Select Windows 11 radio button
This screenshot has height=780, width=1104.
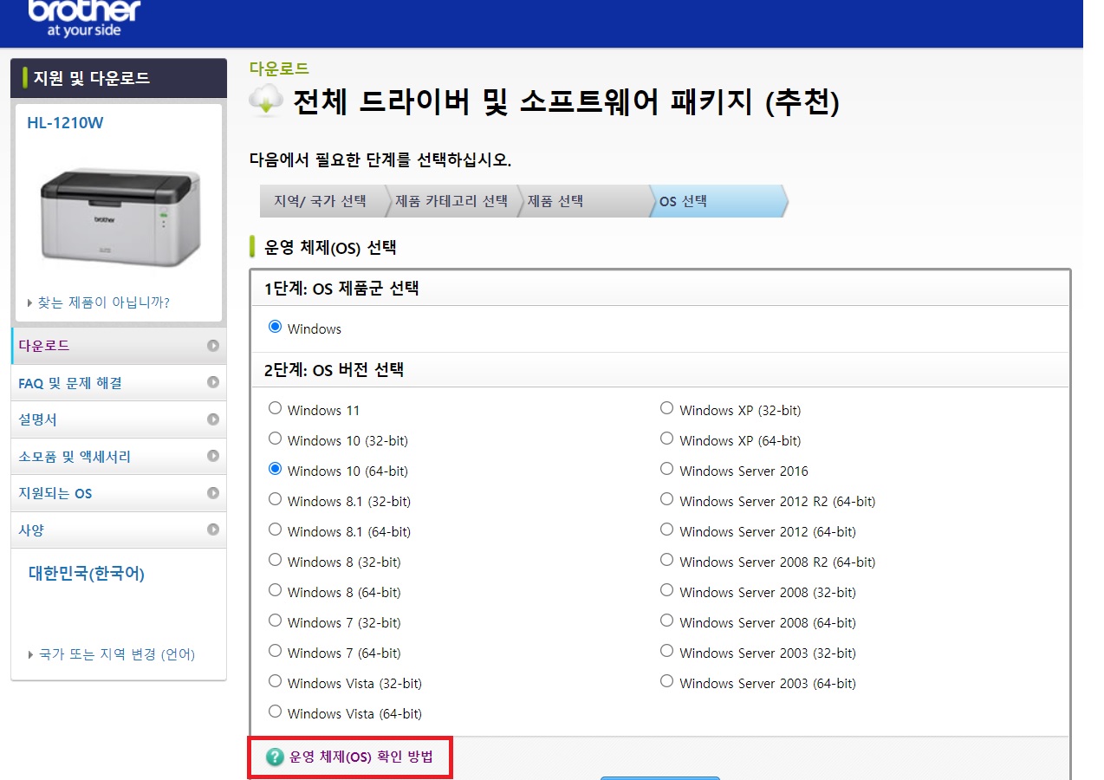click(275, 408)
